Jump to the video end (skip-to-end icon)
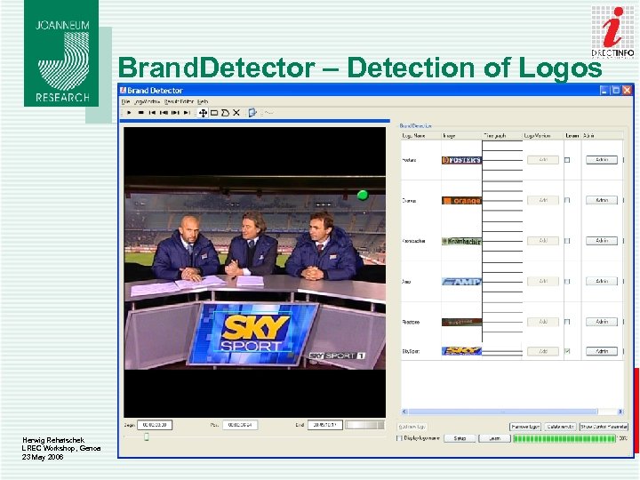The height and width of the screenshot is (480, 640). [x=187, y=113]
